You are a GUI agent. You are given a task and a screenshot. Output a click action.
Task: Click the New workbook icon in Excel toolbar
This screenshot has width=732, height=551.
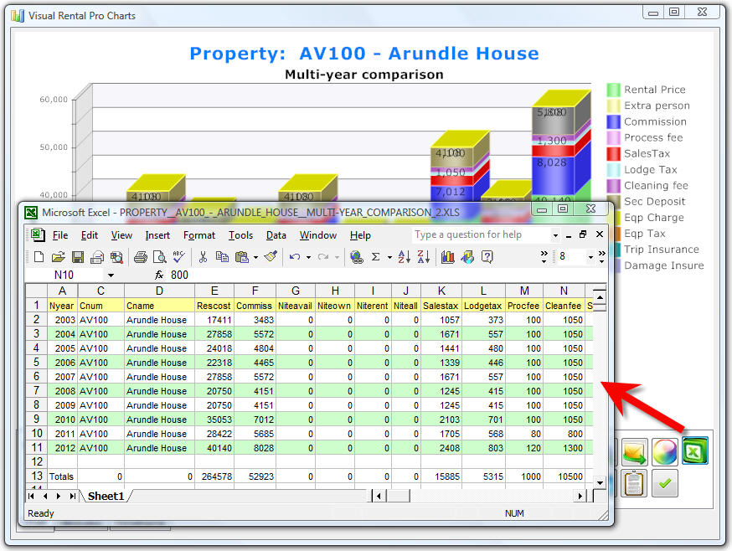(39, 257)
